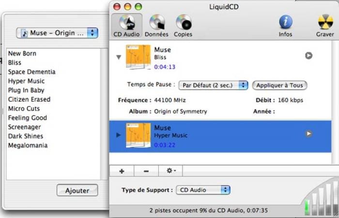The height and width of the screenshot is (218, 339).
Task: Collapse the Bliss track details
Action: (x=119, y=57)
